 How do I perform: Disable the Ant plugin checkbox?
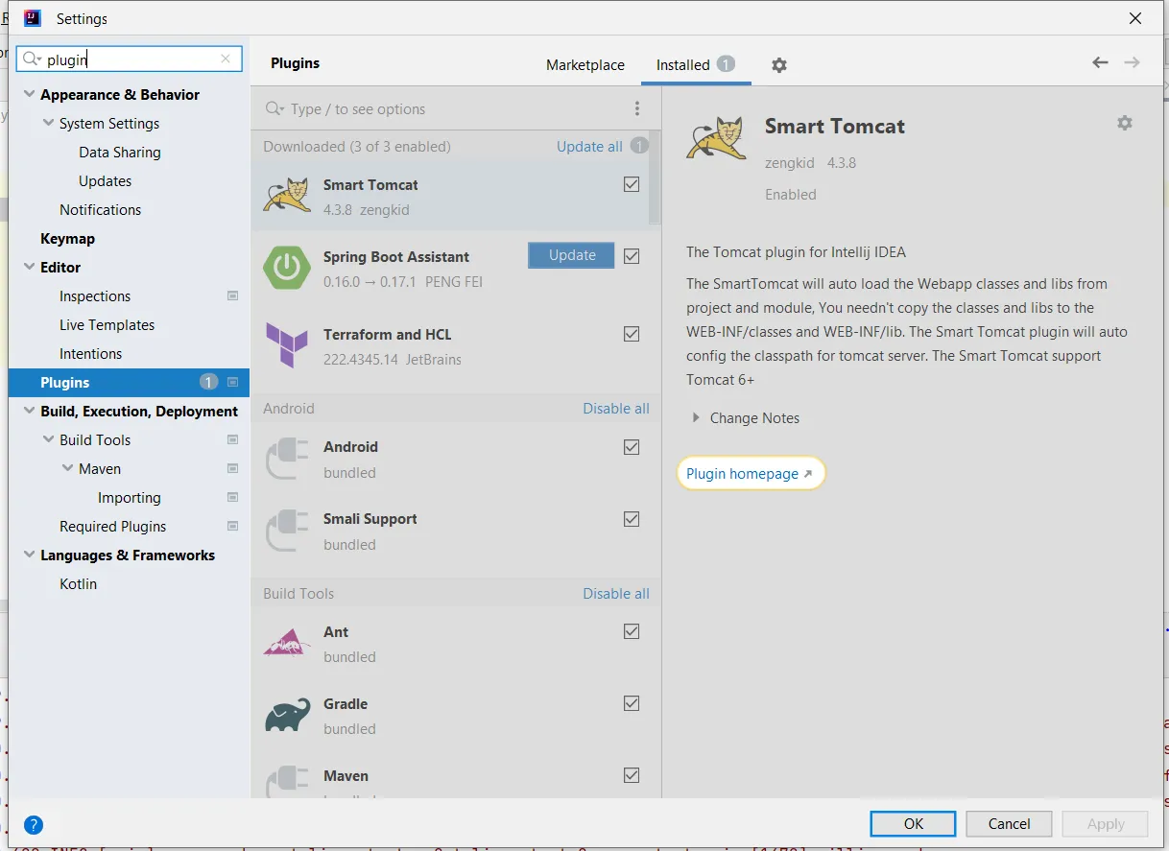[632, 631]
